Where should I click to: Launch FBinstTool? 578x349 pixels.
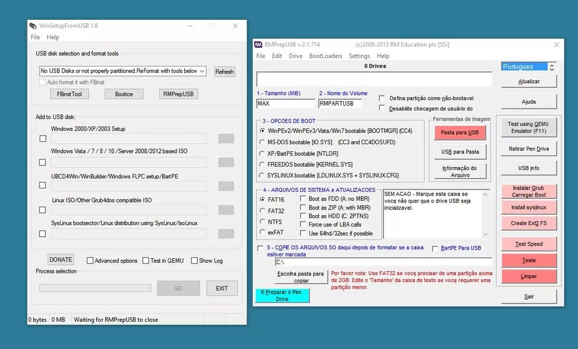pos(69,94)
